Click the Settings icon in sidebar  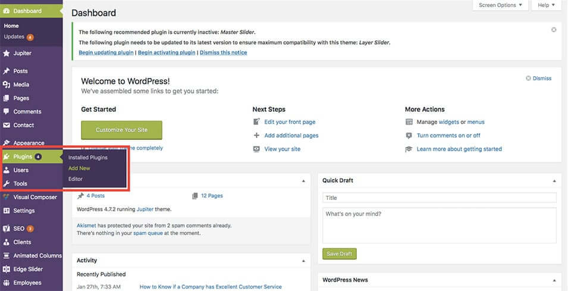(6, 211)
